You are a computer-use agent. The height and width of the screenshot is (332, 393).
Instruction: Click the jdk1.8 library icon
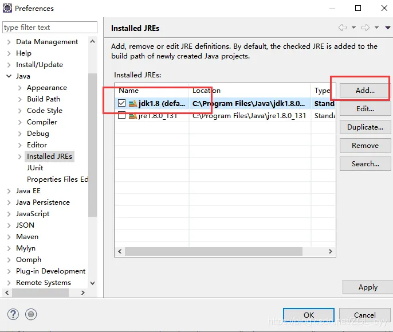tap(132, 103)
